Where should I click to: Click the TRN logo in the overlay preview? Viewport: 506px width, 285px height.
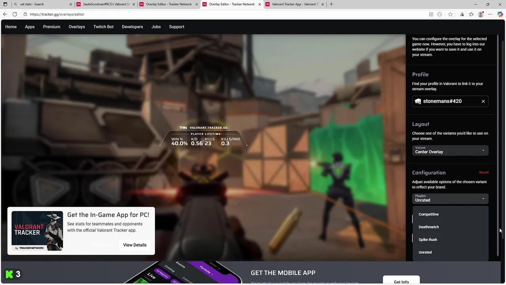pos(183,128)
